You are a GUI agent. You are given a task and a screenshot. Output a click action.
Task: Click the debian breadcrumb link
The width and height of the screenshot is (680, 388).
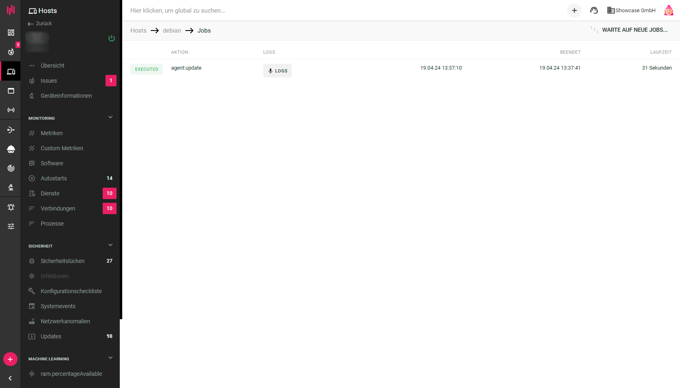pos(172,31)
